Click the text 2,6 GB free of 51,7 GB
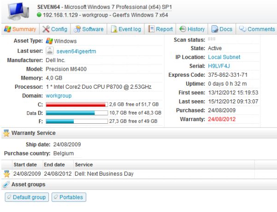This screenshot has height=212, width=277. click(134, 104)
